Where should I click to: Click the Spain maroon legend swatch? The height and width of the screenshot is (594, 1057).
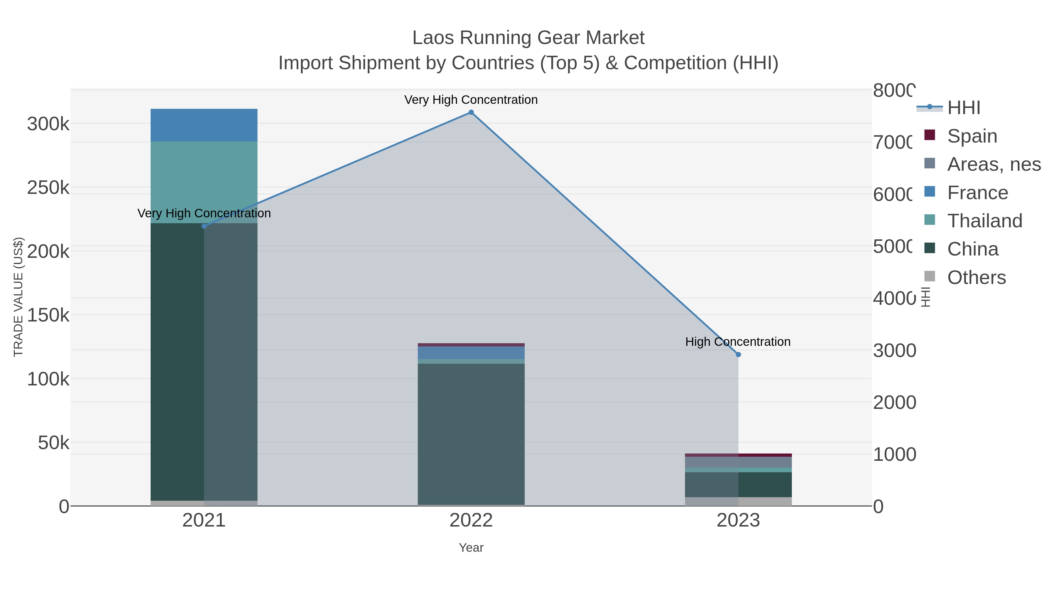[929, 135]
